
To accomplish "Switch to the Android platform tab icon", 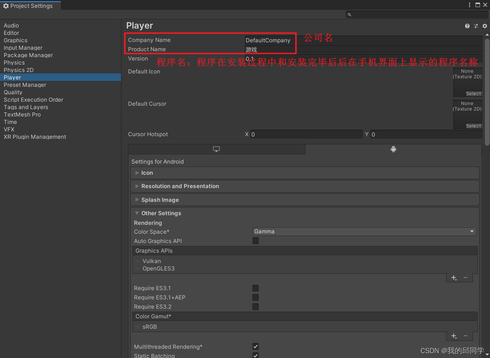I will point(393,149).
